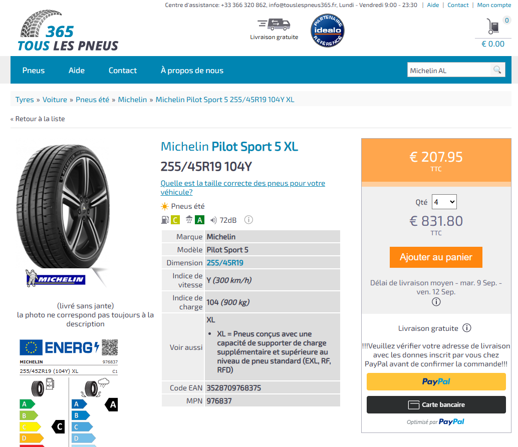Add tyres with Ajouter au panier
The width and height of the screenshot is (518, 447).
pyautogui.click(x=436, y=257)
